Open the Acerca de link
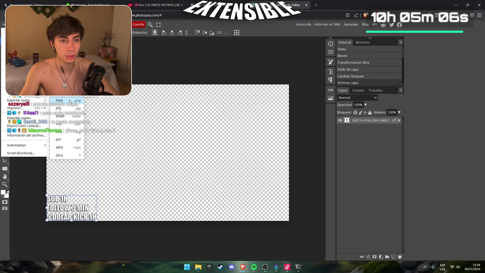The image size is (485, 273). (304, 24)
